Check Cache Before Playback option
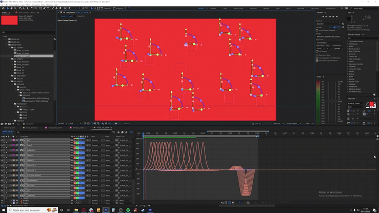 point(317,30)
